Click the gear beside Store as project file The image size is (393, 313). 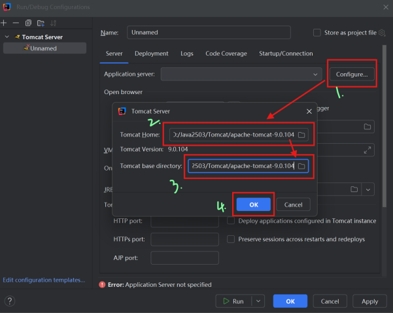click(382, 33)
